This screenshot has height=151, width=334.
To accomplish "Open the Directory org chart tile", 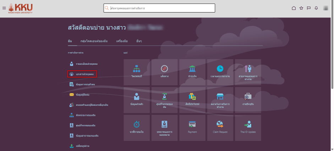I will pos(137,72).
